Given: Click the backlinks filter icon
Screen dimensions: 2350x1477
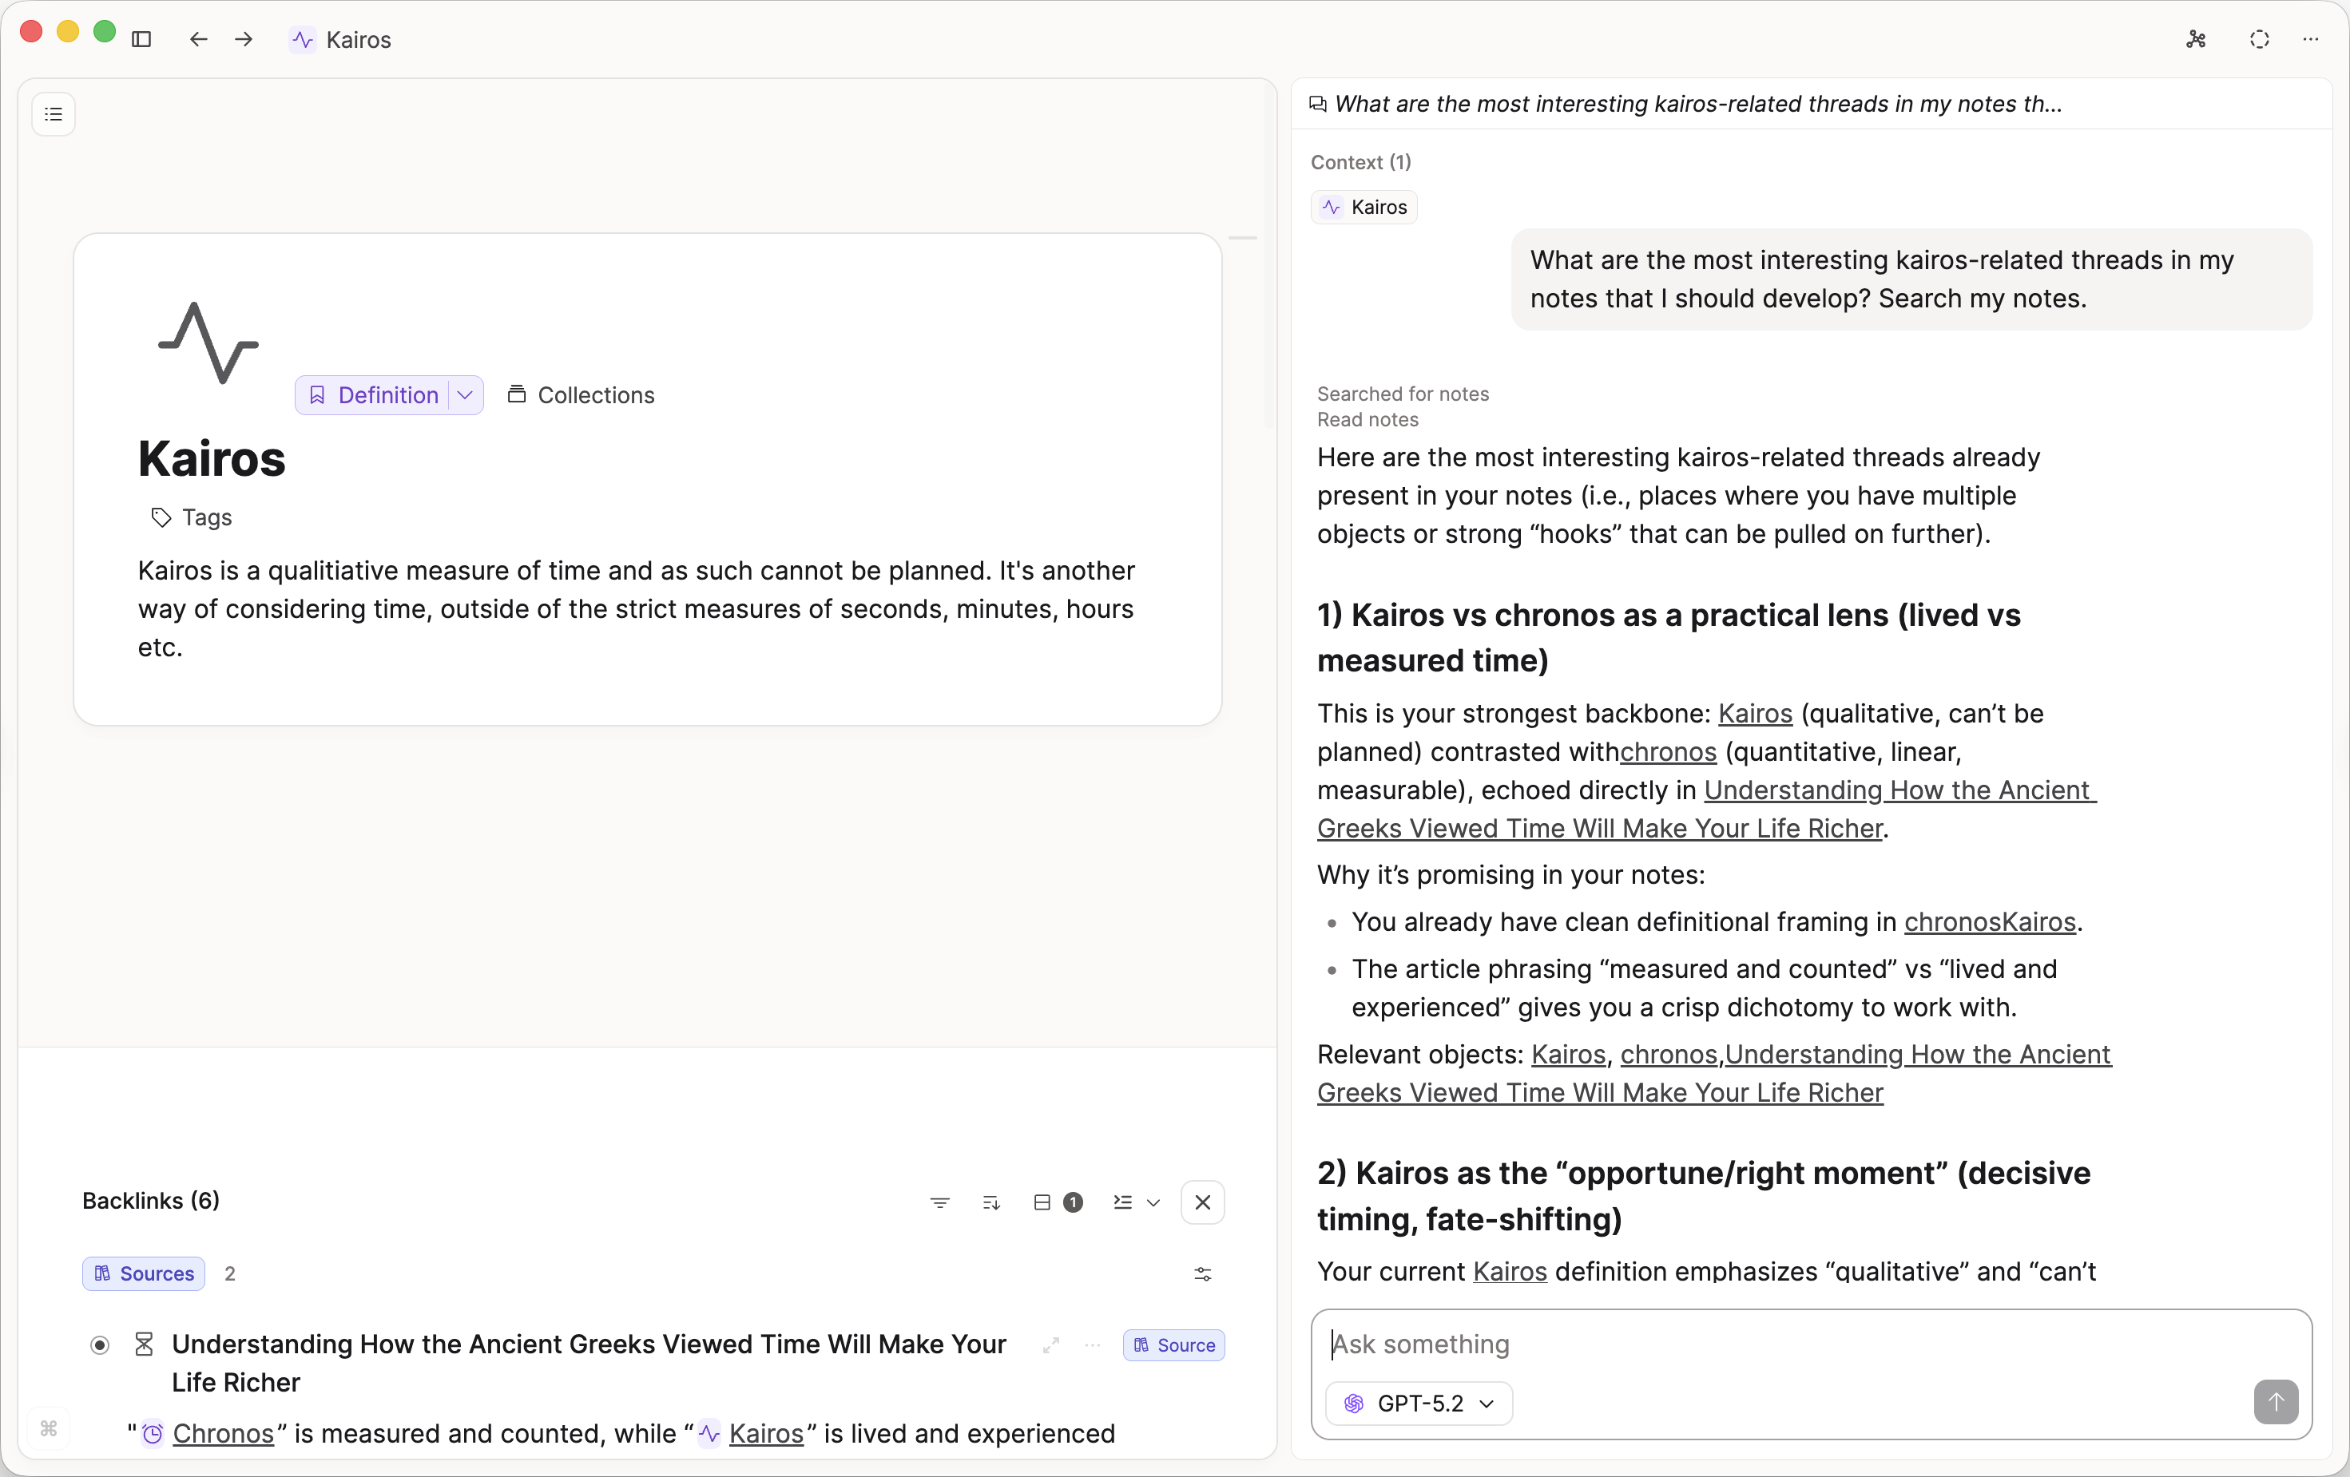Looking at the screenshot, I should click(x=939, y=1202).
